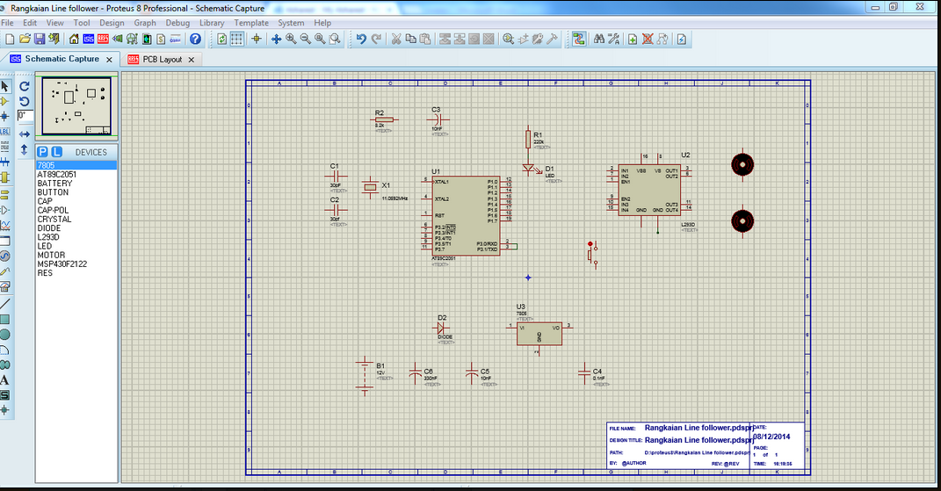Add a new sheet icon
Screen dimensions: 941x491
pos(633,39)
